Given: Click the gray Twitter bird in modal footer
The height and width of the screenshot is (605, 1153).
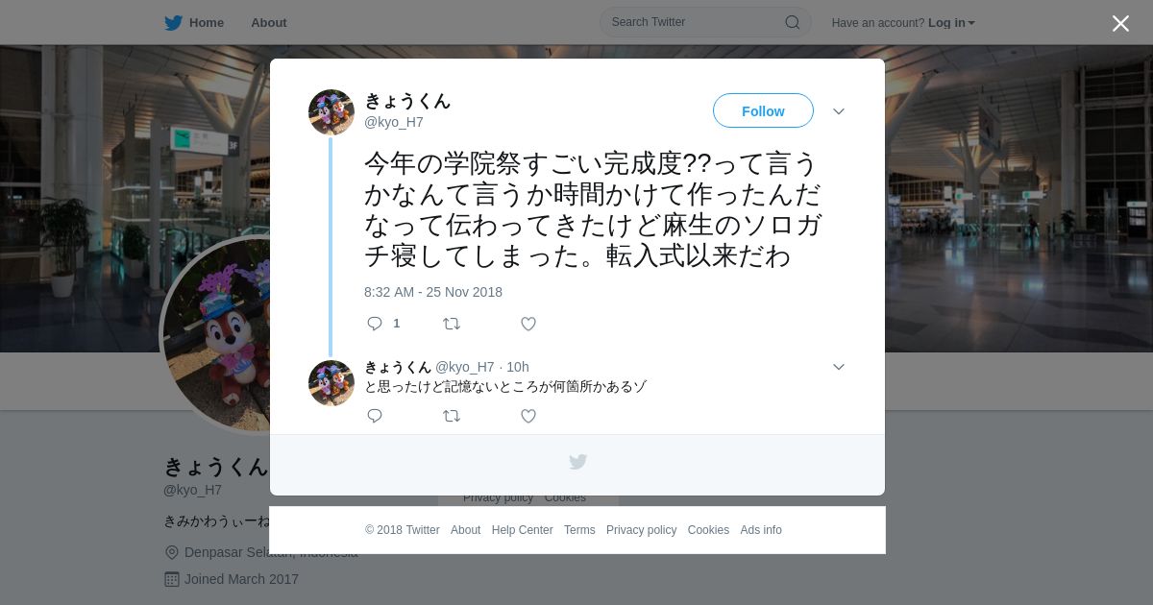Looking at the screenshot, I should (x=577, y=462).
